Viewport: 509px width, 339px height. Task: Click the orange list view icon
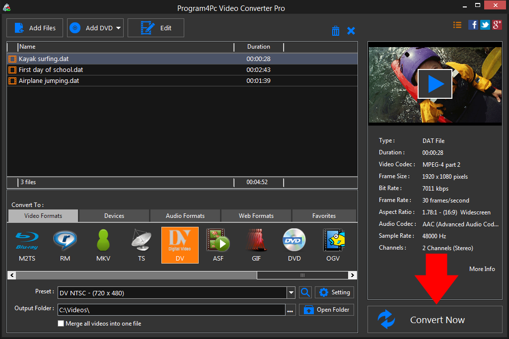tap(457, 25)
